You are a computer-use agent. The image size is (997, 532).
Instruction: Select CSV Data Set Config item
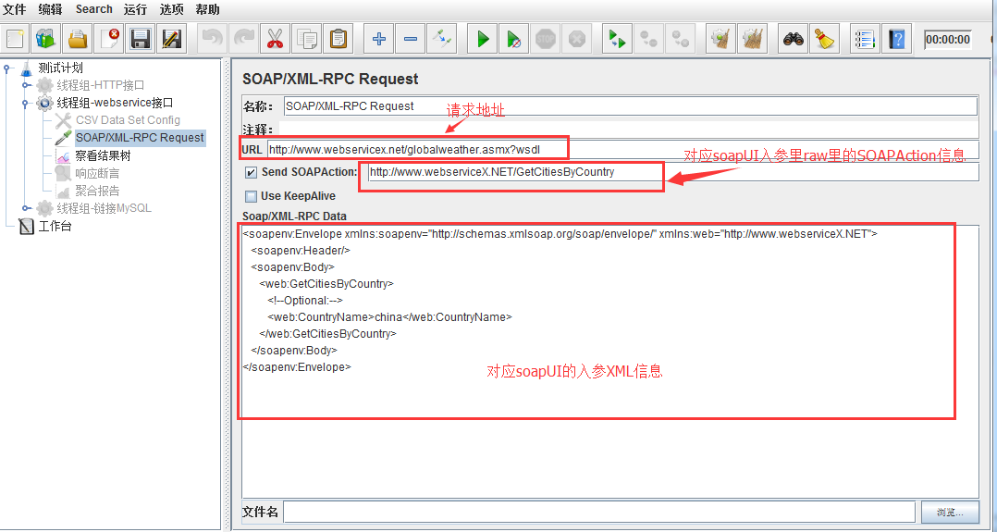pyautogui.click(x=128, y=120)
